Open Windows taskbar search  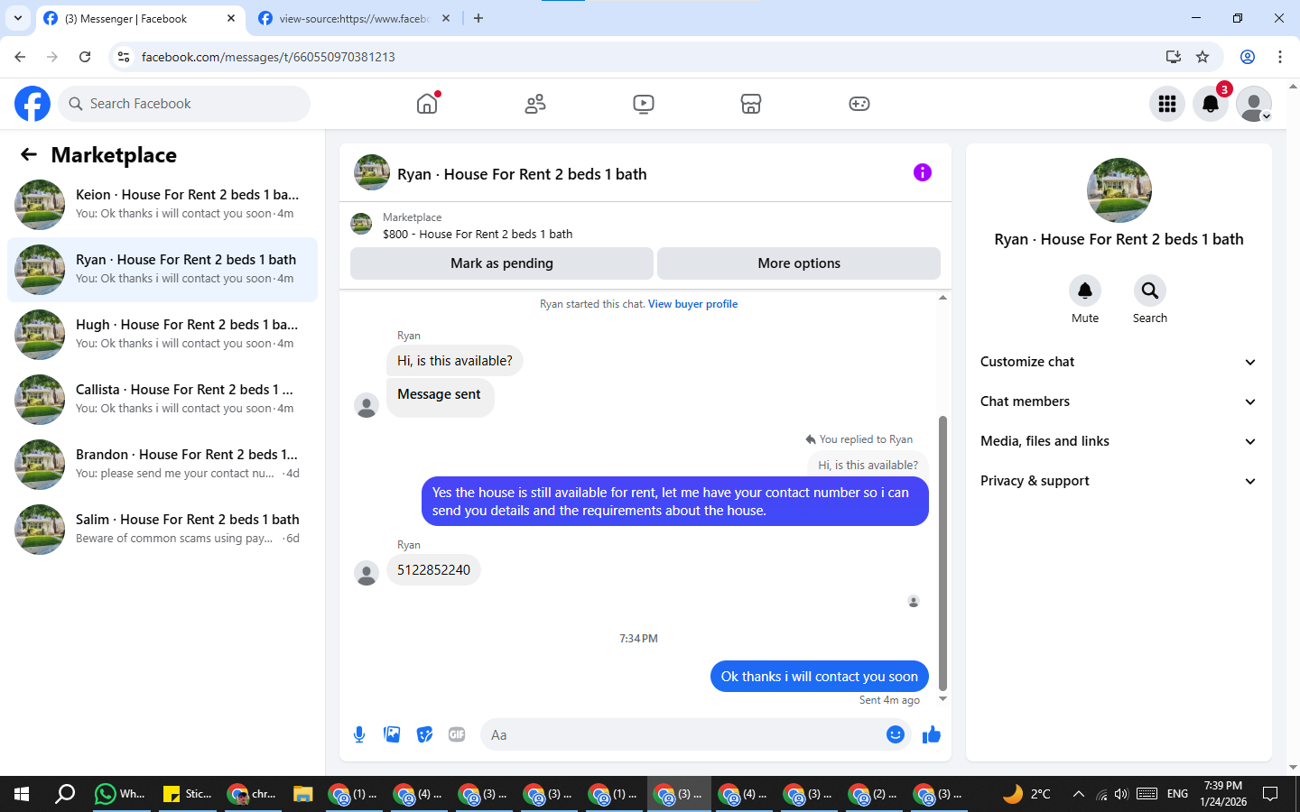(65, 794)
